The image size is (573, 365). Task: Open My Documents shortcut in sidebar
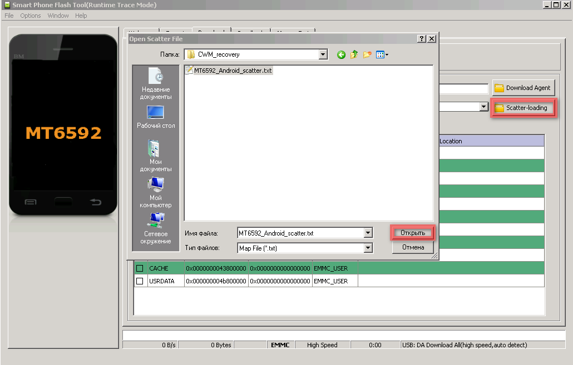[156, 156]
